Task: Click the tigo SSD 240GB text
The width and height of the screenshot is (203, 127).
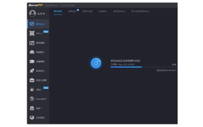Action: pyautogui.click(x=127, y=64)
